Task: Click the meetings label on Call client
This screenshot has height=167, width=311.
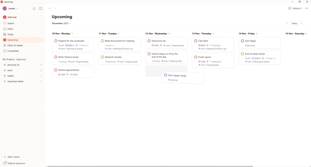Action: (x=215, y=45)
